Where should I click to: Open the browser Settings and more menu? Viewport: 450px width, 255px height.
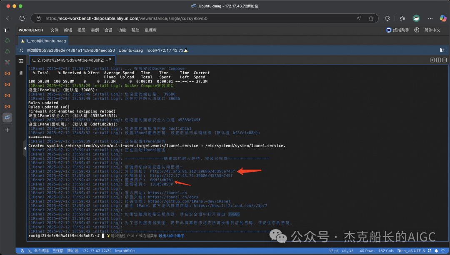tap(430, 18)
